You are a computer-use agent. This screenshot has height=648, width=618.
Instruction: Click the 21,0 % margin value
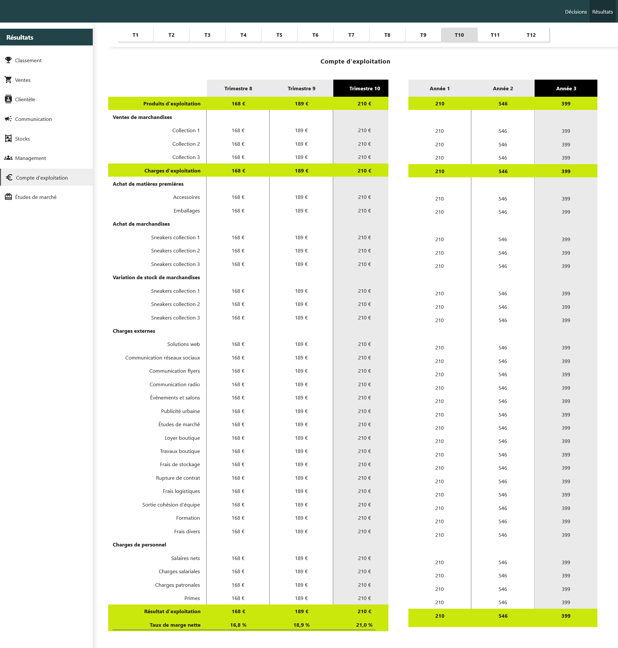pyautogui.click(x=364, y=625)
